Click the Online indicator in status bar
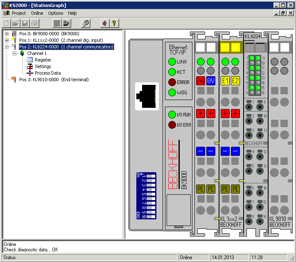The image size is (296, 262). (x=194, y=257)
